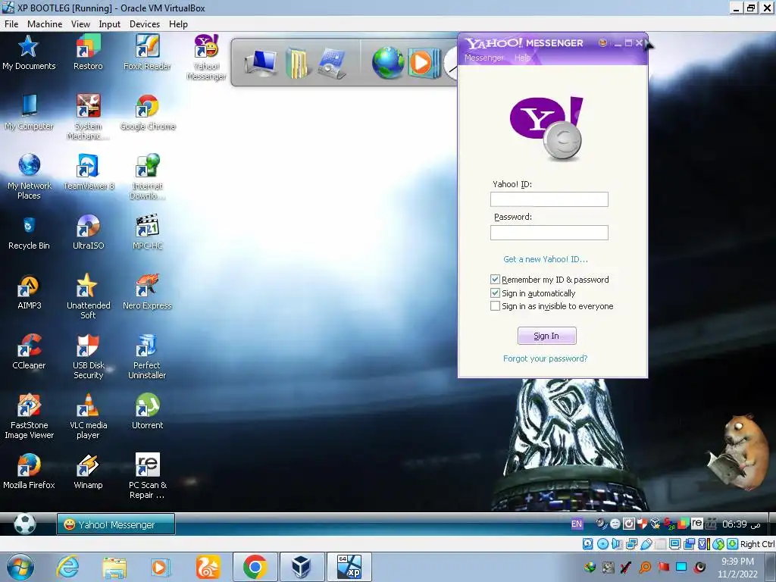The image size is (776, 582).
Task: Launch FastStone Image Viewer
Action: click(30, 416)
